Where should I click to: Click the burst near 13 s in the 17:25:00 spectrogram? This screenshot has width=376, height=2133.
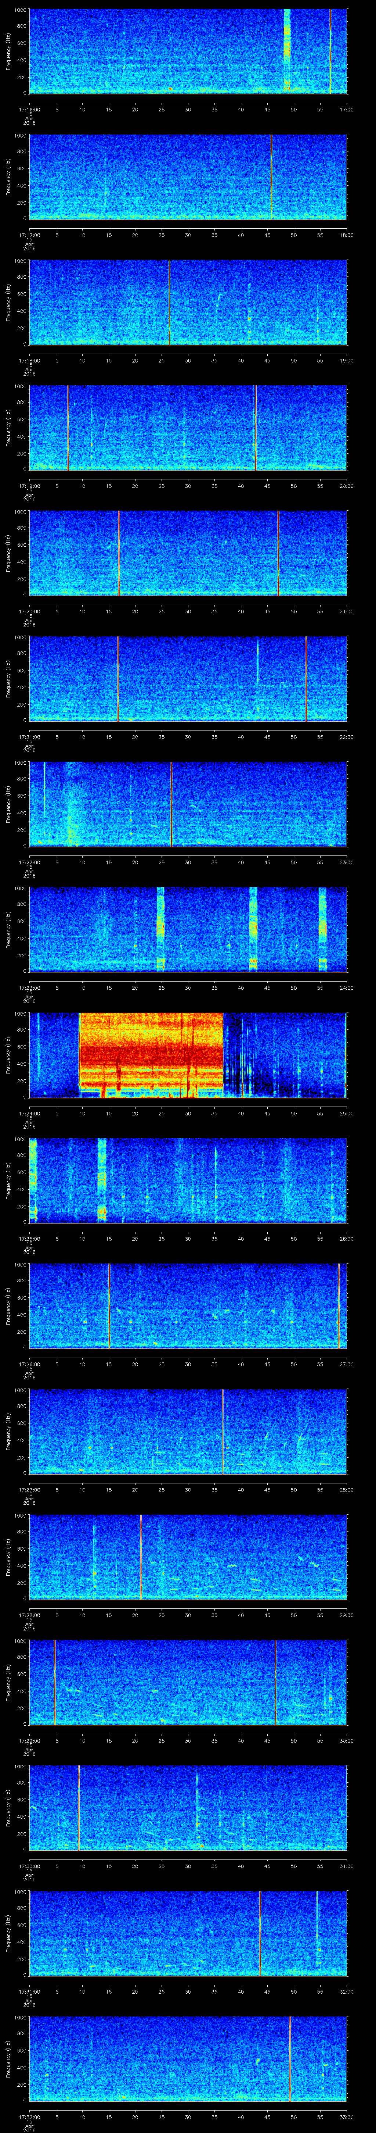click(x=102, y=1180)
